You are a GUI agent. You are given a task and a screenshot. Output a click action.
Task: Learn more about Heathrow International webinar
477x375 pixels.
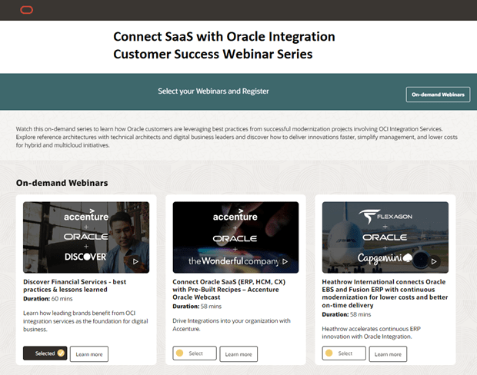click(388, 353)
